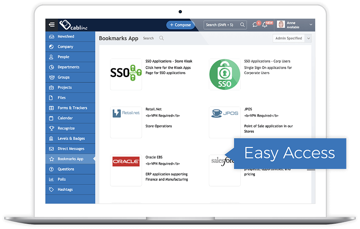Click Bookmarks App page heading
The width and height of the screenshot is (360, 229).
click(x=118, y=38)
